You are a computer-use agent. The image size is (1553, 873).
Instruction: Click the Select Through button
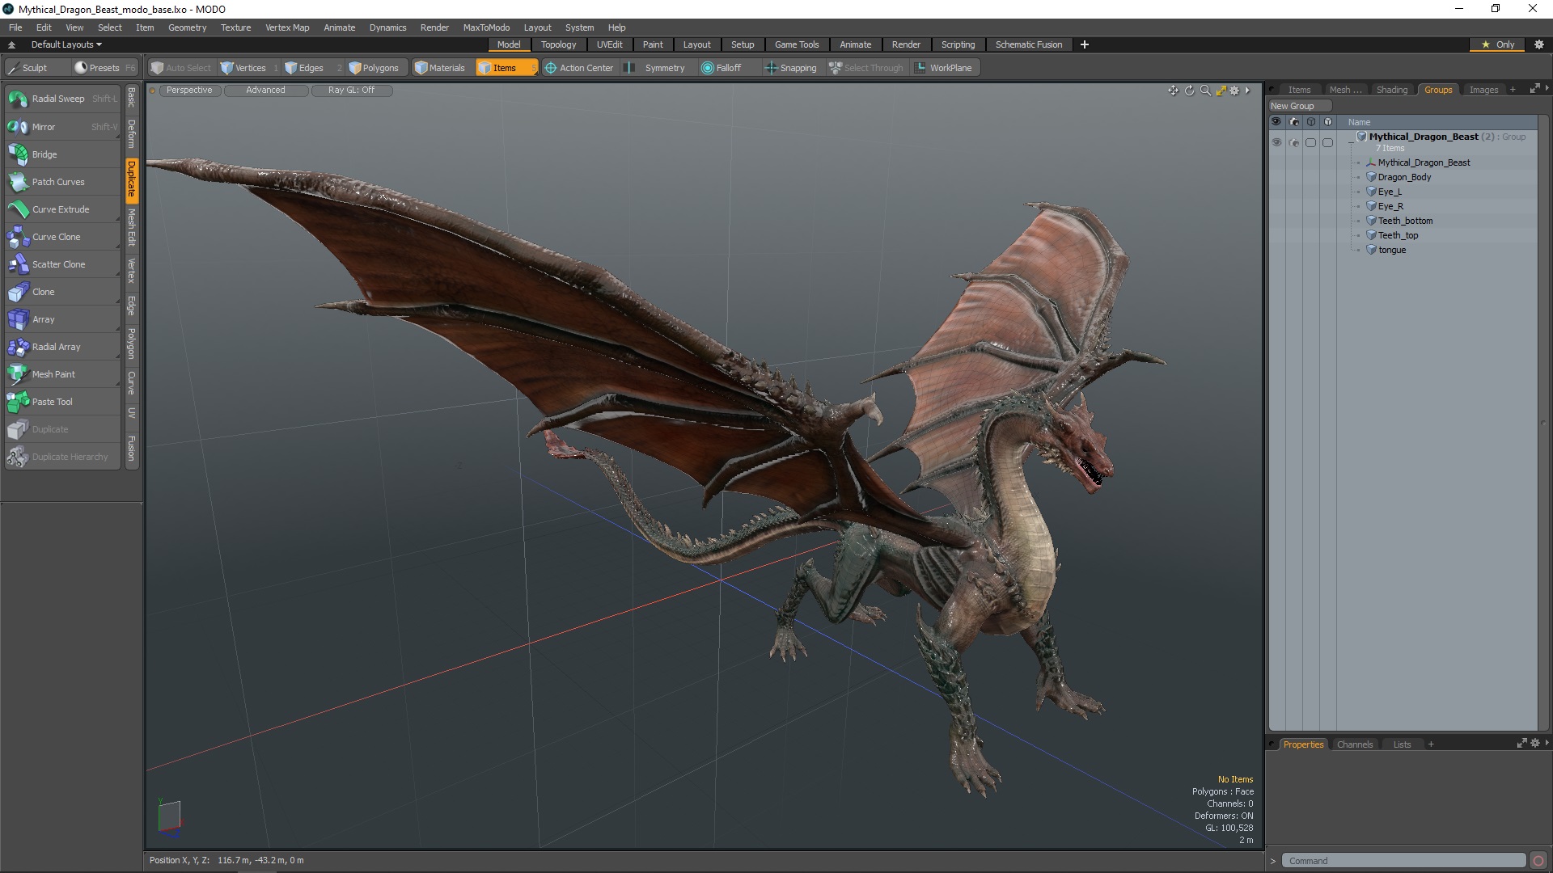click(865, 68)
